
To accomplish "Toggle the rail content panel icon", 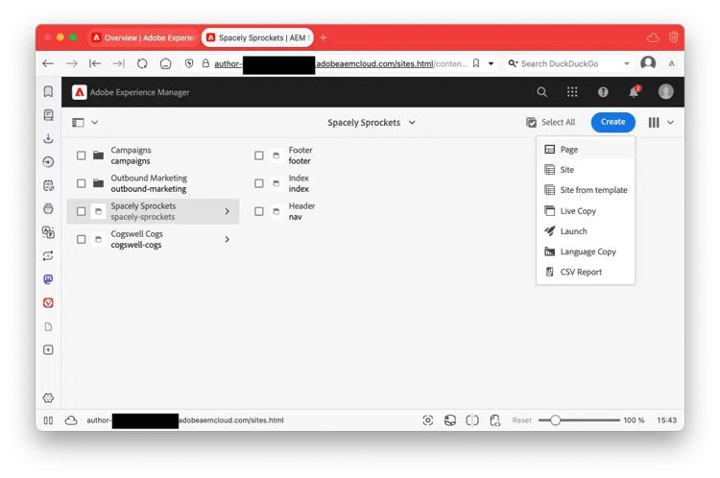I will coord(78,123).
